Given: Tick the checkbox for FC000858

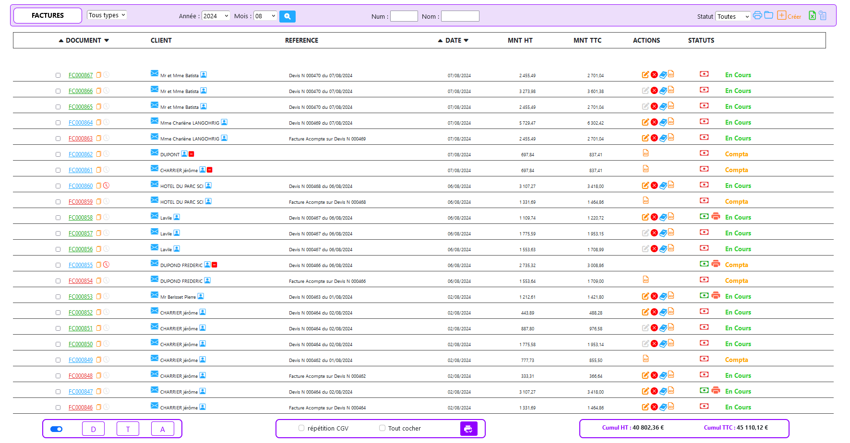Looking at the screenshot, I should [58, 218].
